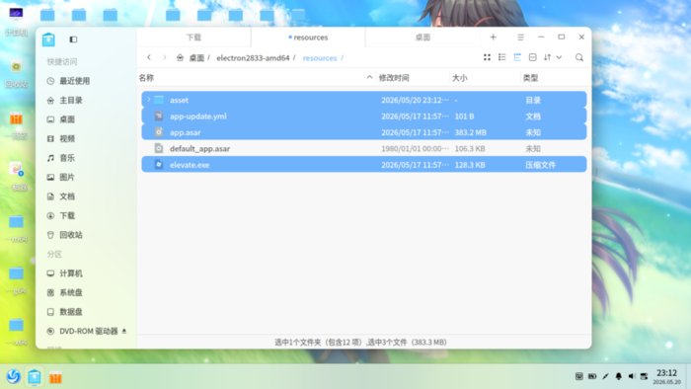The height and width of the screenshot is (389, 691).
Task: Switch to tree view mode
Action: (x=517, y=57)
